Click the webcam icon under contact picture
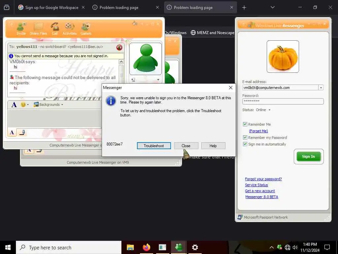The height and width of the screenshot is (254, 338). pos(133,80)
